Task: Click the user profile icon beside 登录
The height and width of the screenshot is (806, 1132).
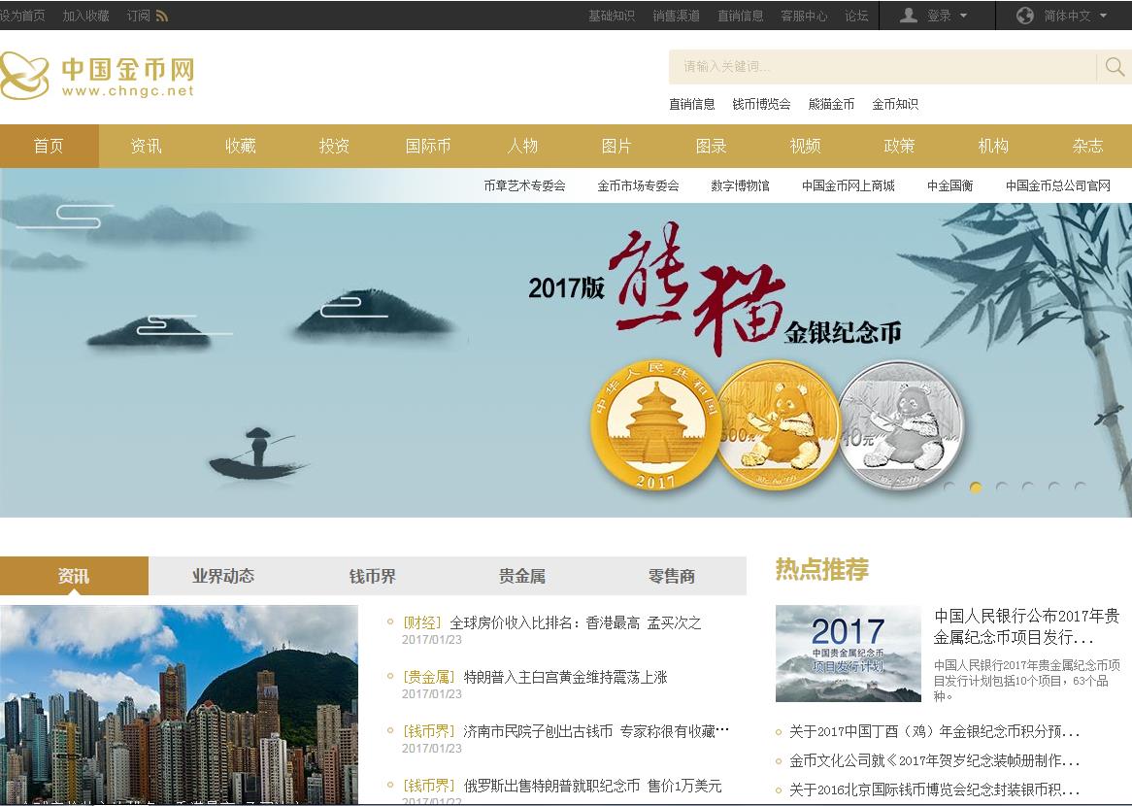Action: 908,16
